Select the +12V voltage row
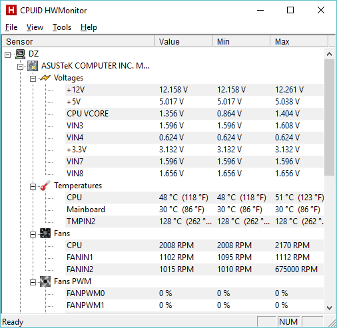Viewport: 337px width, 328px height. pos(194,90)
